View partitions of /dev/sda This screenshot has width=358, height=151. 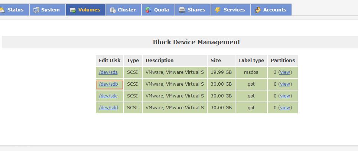[285, 72]
